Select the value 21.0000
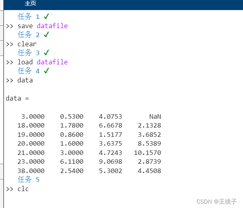Viewport: 243px width, 208px height. pyautogui.click(x=31, y=153)
